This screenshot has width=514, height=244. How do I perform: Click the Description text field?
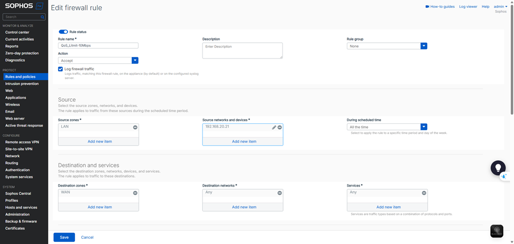[x=242, y=50]
